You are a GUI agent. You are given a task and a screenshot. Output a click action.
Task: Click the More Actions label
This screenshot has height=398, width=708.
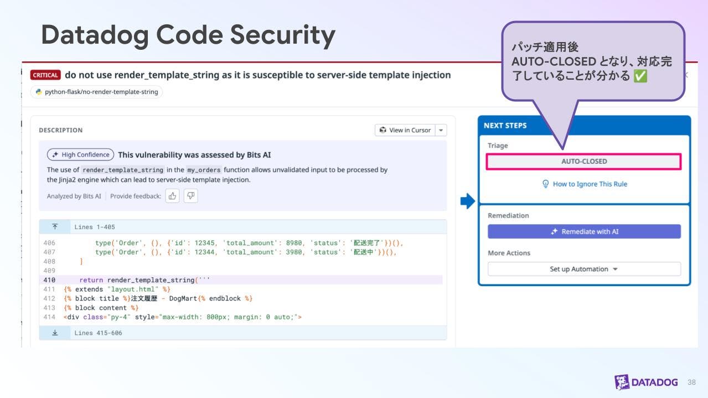coord(509,253)
